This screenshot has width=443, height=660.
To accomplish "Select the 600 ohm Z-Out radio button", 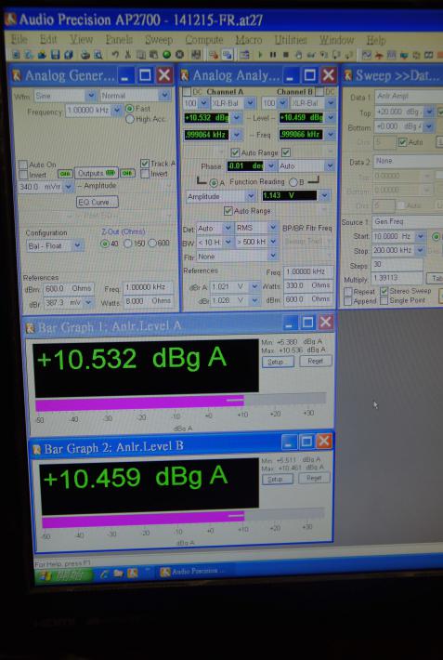I will (x=152, y=243).
